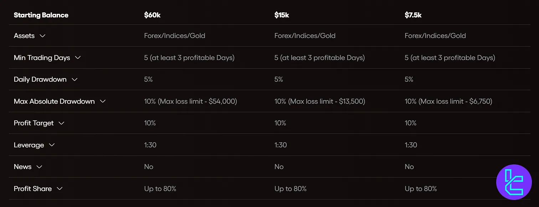Screen dimensions: 539x207
Task: Expand the Profit Share chevron
Action: pos(60,189)
